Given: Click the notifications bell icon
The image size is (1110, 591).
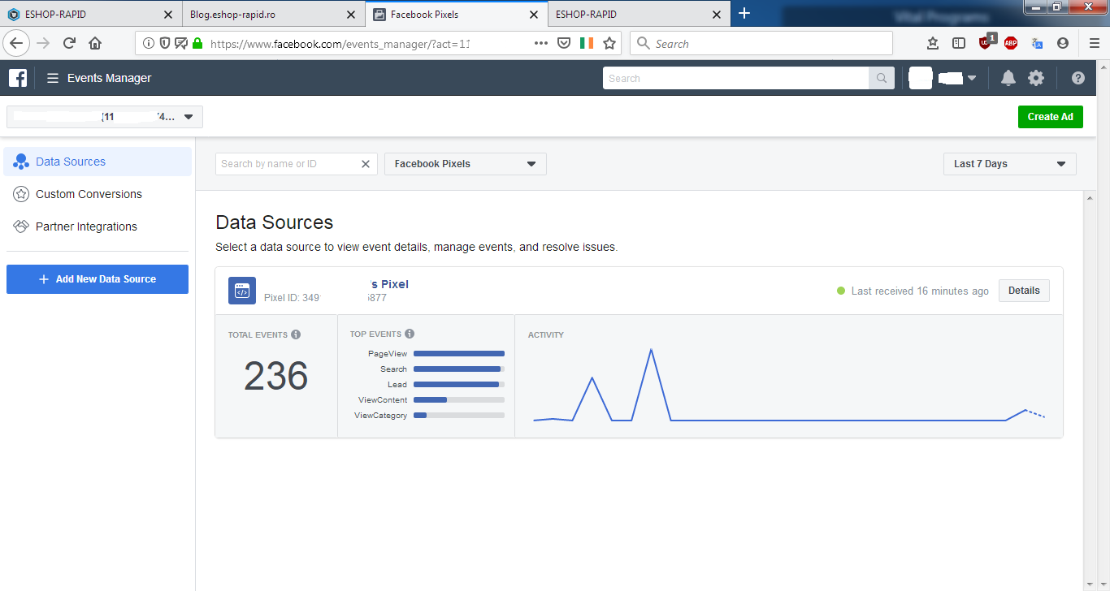Looking at the screenshot, I should [x=1008, y=78].
